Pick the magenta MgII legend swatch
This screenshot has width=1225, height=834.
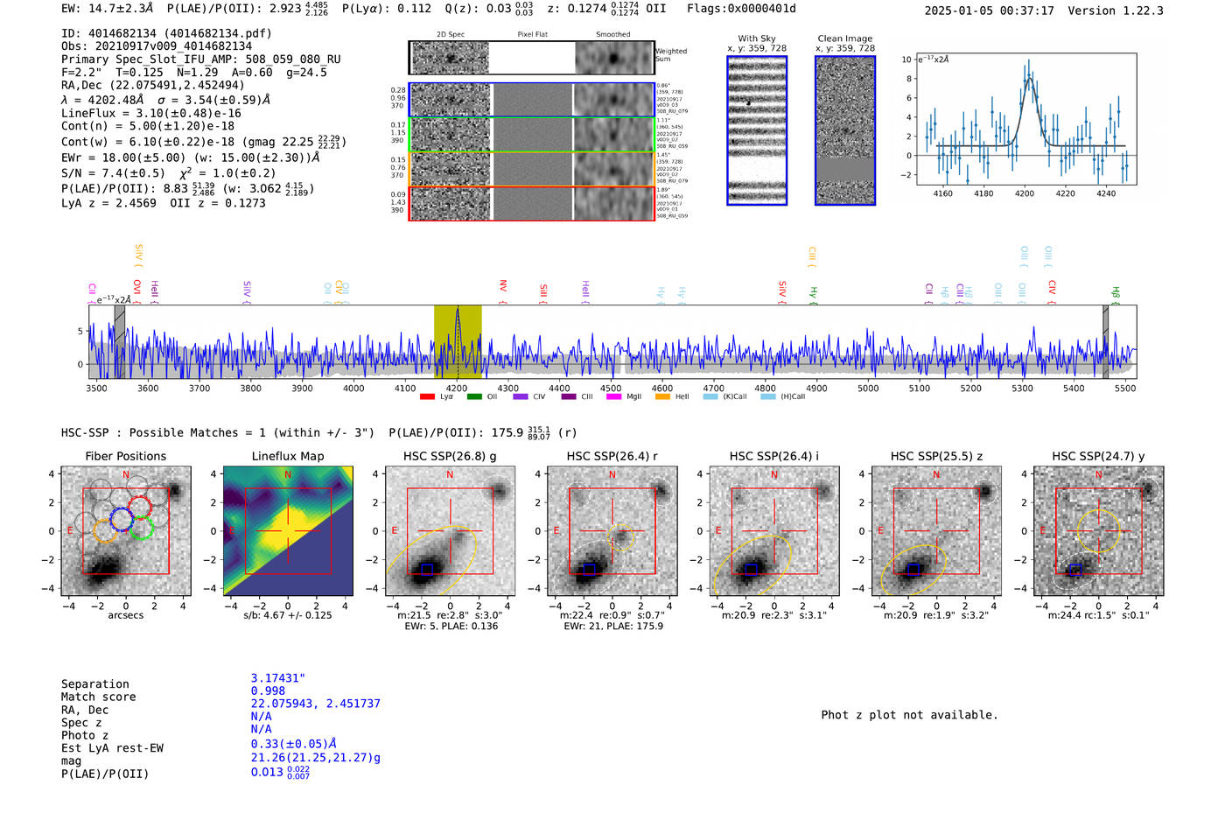click(x=613, y=397)
